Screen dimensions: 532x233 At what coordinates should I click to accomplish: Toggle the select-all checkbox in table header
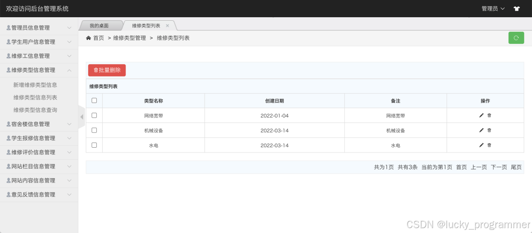tap(94, 100)
